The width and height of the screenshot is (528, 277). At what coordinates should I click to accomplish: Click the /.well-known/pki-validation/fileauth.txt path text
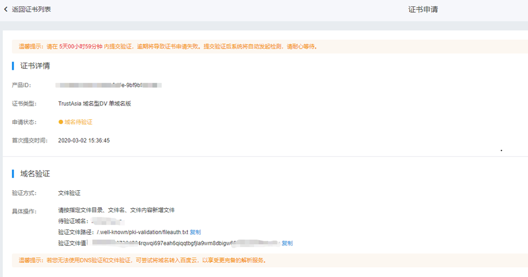click(x=142, y=232)
